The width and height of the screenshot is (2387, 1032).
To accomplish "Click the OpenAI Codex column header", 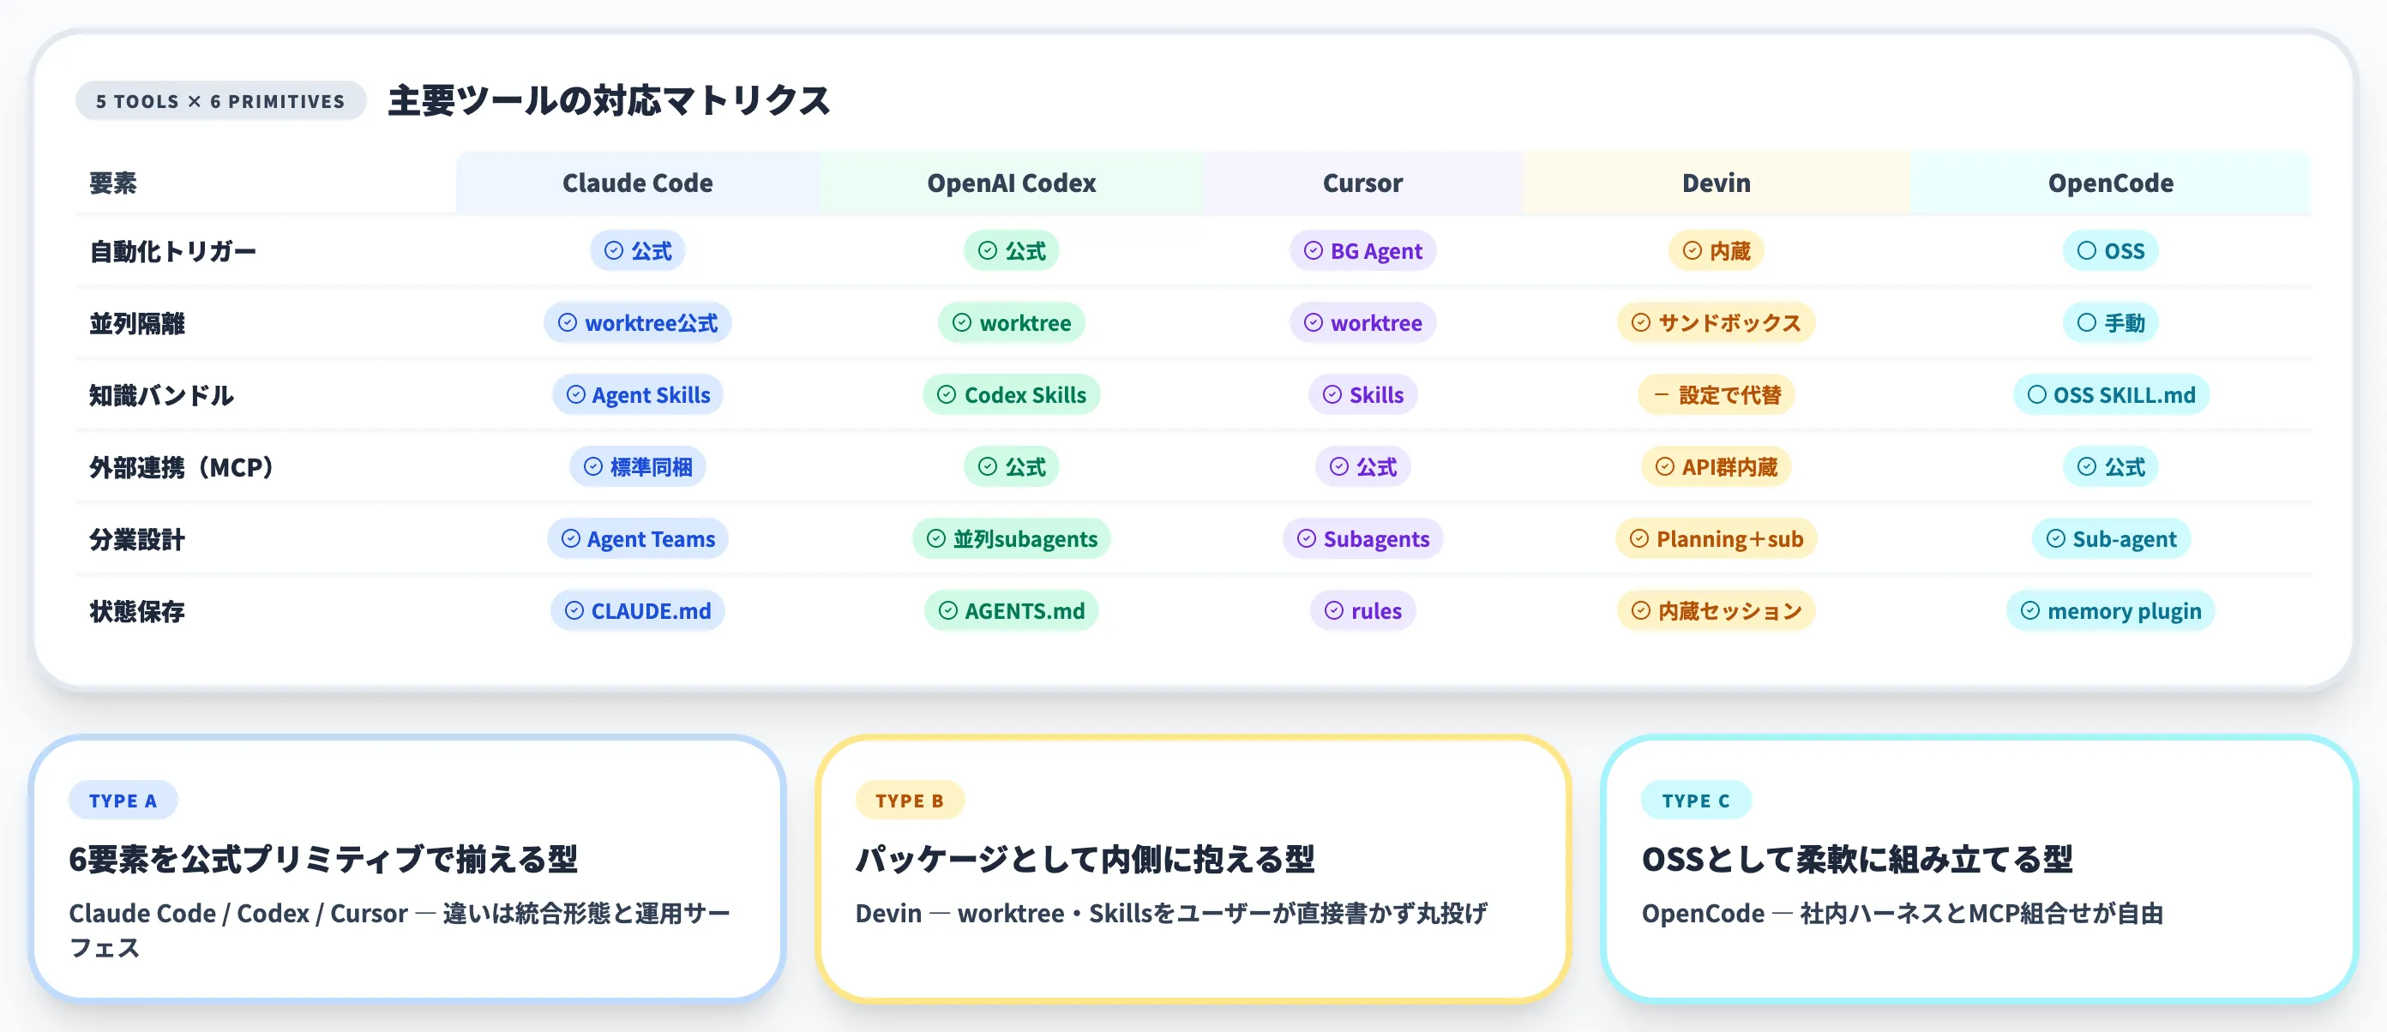I will click(1011, 183).
